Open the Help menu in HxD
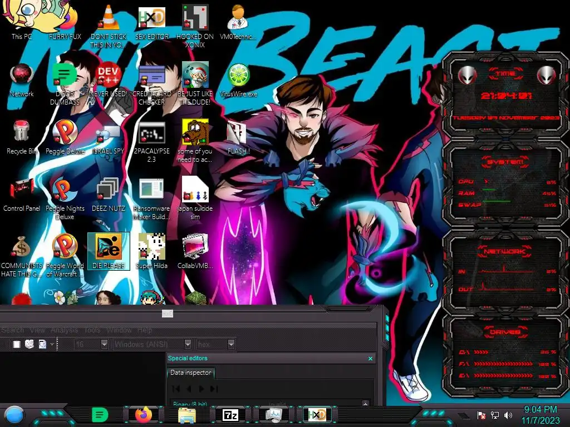The height and width of the screenshot is (427, 570). tap(145, 330)
